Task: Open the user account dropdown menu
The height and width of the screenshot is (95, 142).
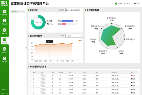Action: click(x=123, y=4)
